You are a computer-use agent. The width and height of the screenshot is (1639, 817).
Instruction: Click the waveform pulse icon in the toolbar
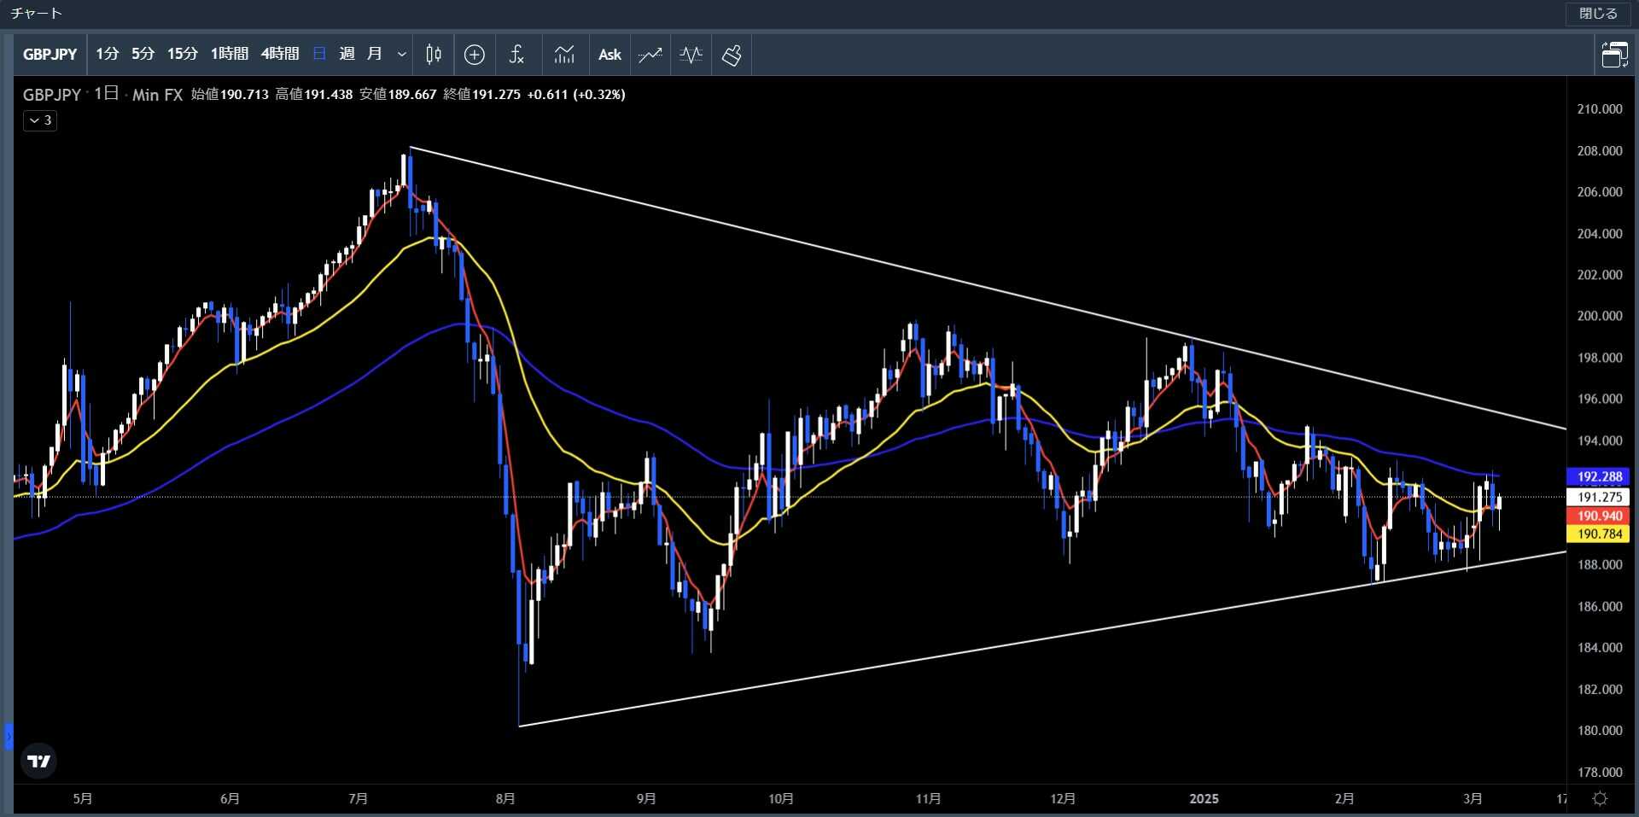coord(691,55)
